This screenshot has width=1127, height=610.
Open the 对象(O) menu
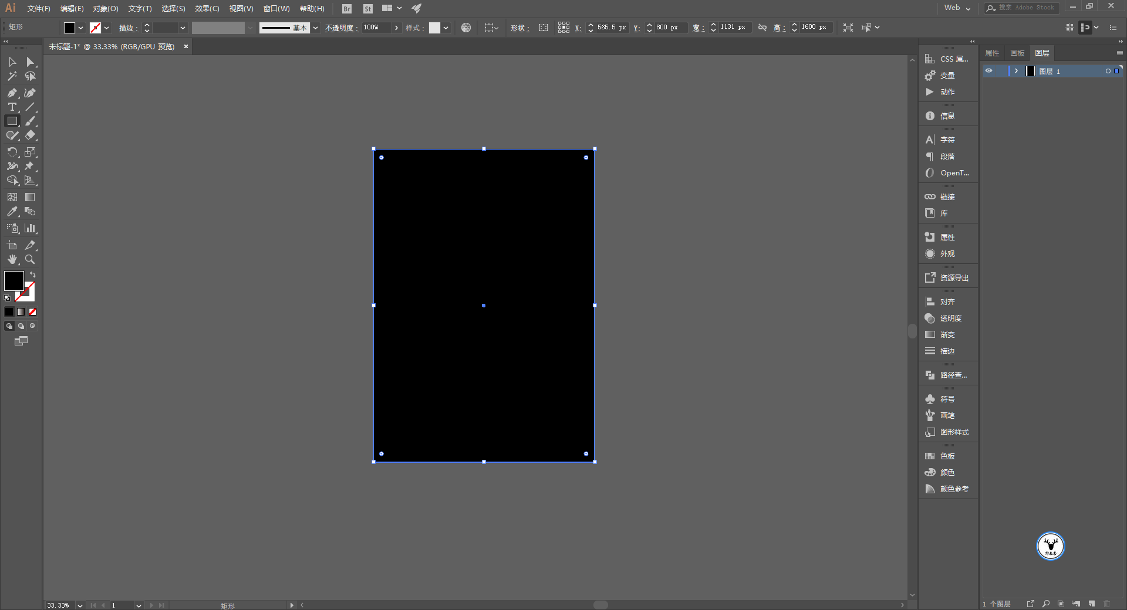point(106,9)
